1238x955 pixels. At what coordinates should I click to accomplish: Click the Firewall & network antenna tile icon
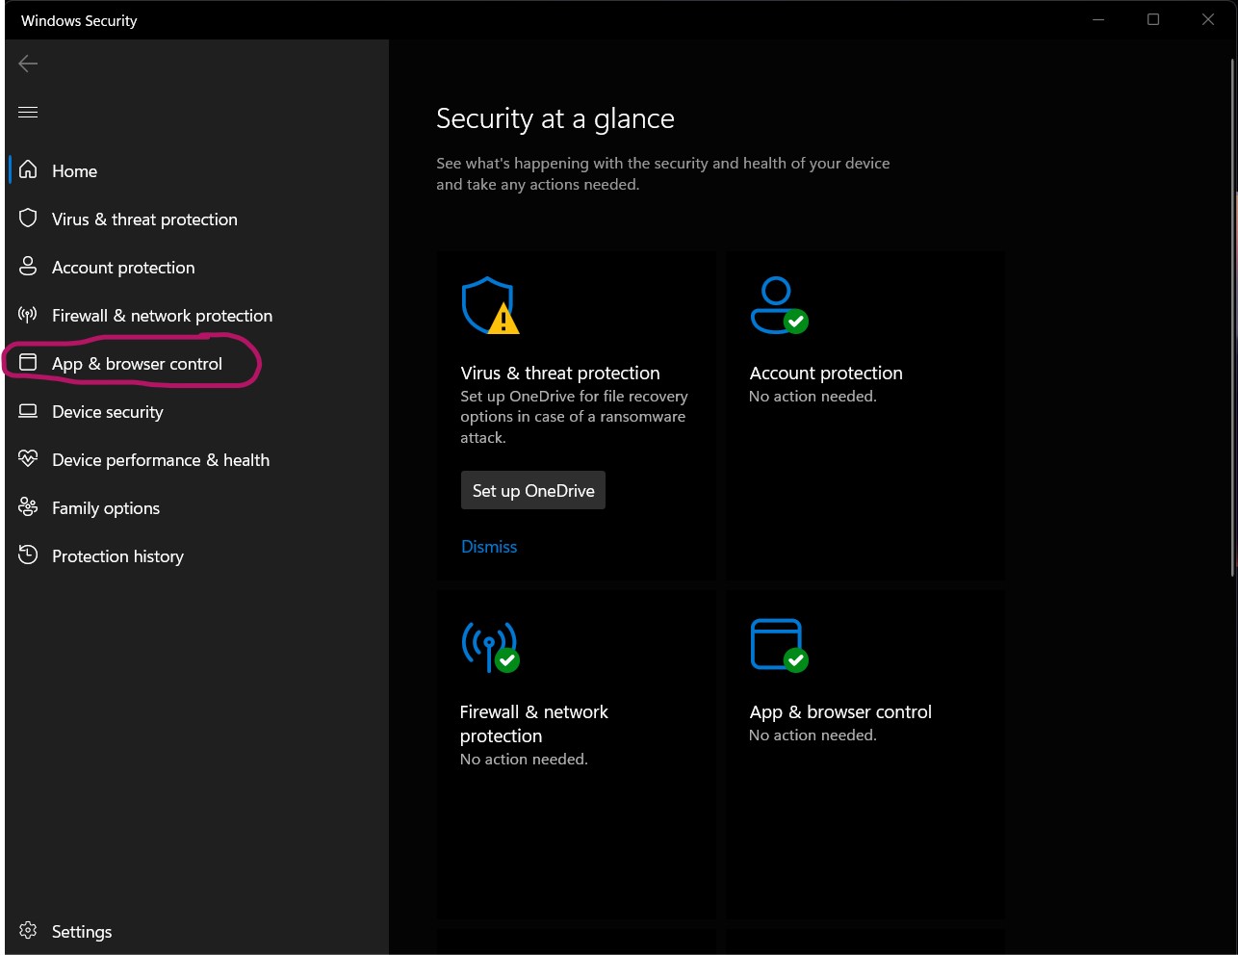[x=489, y=645]
